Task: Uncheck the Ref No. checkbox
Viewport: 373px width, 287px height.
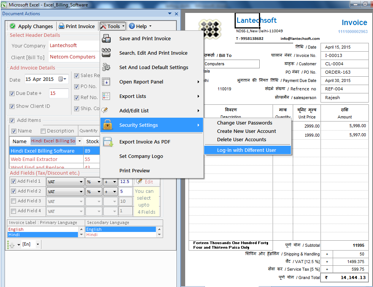Action: 76,98
